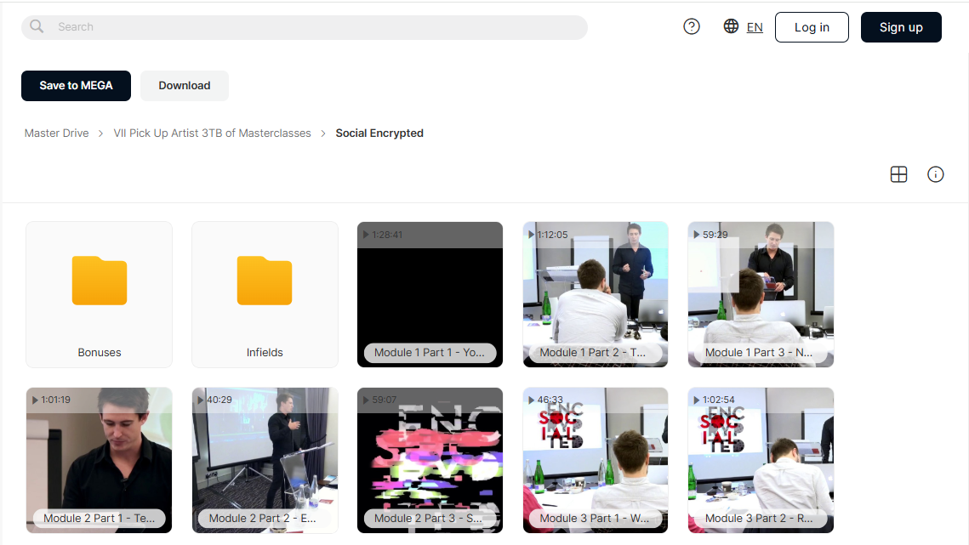The image size is (969, 545).
Task: Open Module 2 Part 1 video thumbnail
Action: [99, 460]
